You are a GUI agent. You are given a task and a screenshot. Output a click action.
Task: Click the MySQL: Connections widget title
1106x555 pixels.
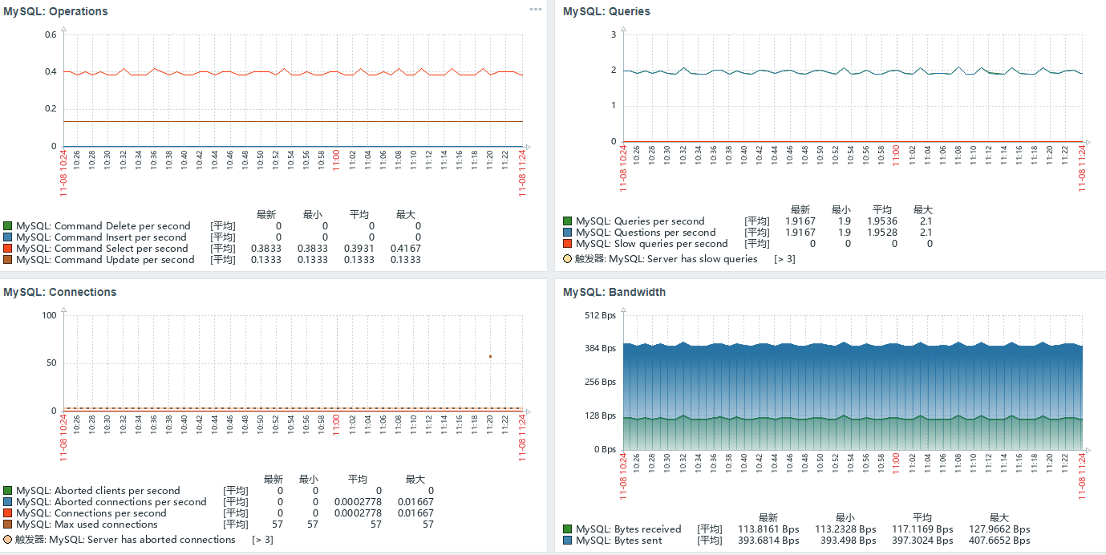(59, 292)
